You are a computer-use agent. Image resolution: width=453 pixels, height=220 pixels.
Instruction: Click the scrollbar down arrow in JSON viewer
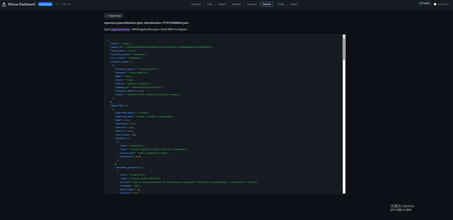[344, 192]
